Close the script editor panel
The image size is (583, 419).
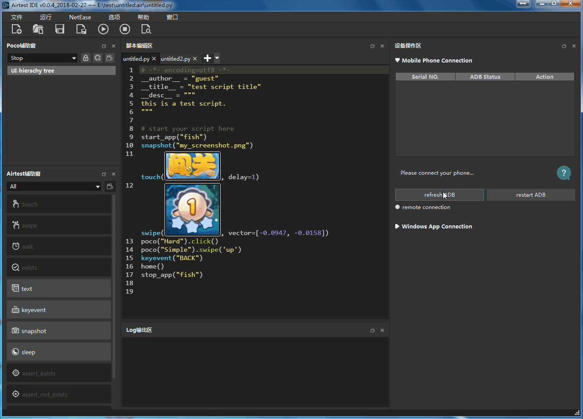click(x=382, y=46)
